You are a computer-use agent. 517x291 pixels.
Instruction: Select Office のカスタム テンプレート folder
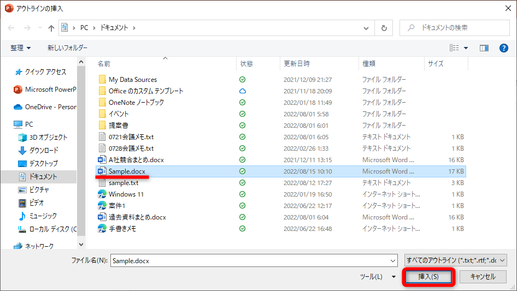click(146, 91)
